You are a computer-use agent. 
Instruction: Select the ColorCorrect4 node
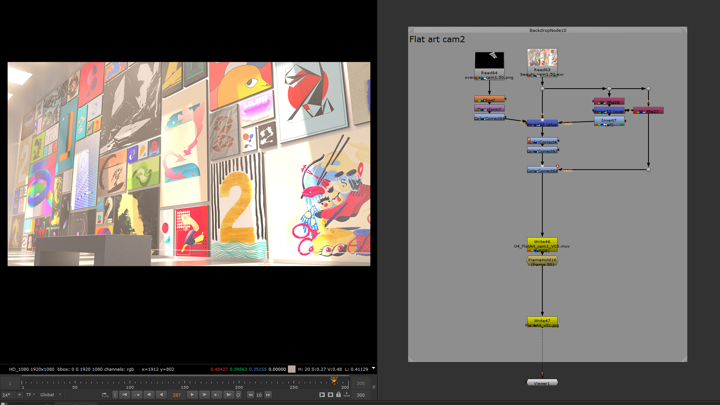point(542,141)
